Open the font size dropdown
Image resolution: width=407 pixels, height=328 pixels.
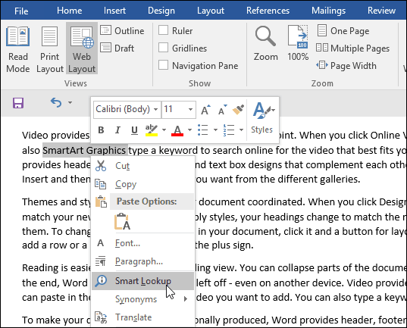click(190, 109)
